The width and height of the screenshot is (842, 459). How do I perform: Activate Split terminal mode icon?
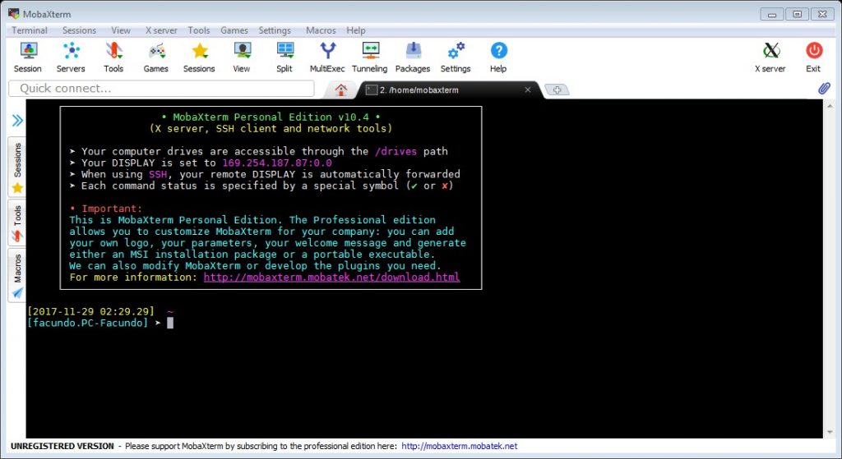point(285,57)
